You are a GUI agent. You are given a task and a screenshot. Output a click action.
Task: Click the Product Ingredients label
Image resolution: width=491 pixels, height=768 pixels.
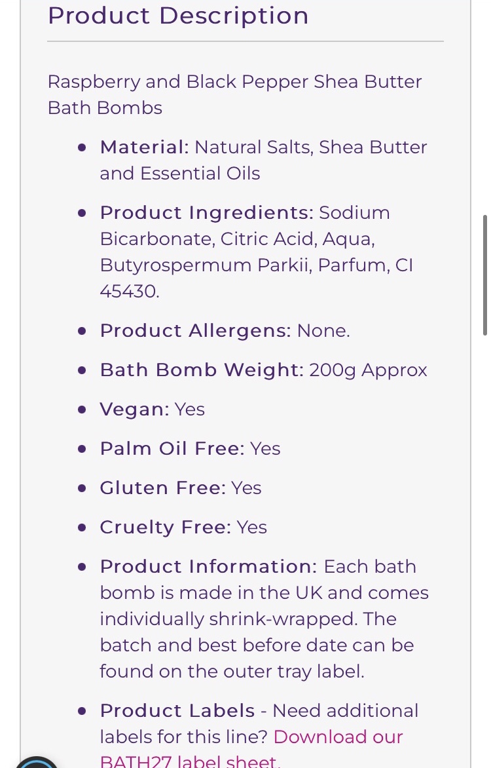tap(207, 212)
